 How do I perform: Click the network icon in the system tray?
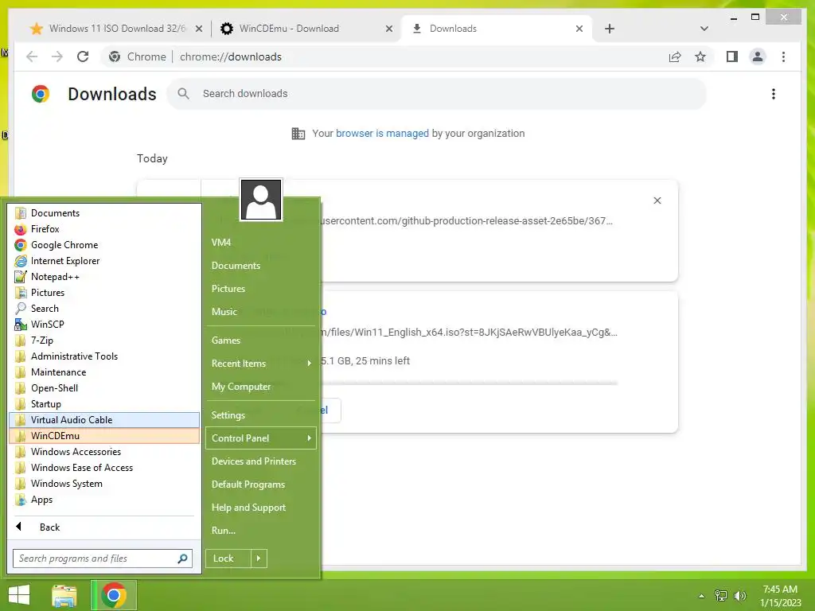tap(721, 595)
